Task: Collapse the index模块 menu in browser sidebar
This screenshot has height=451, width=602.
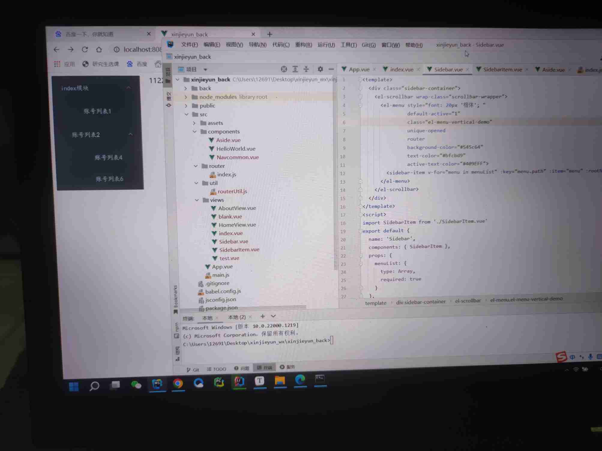Action: 129,88
